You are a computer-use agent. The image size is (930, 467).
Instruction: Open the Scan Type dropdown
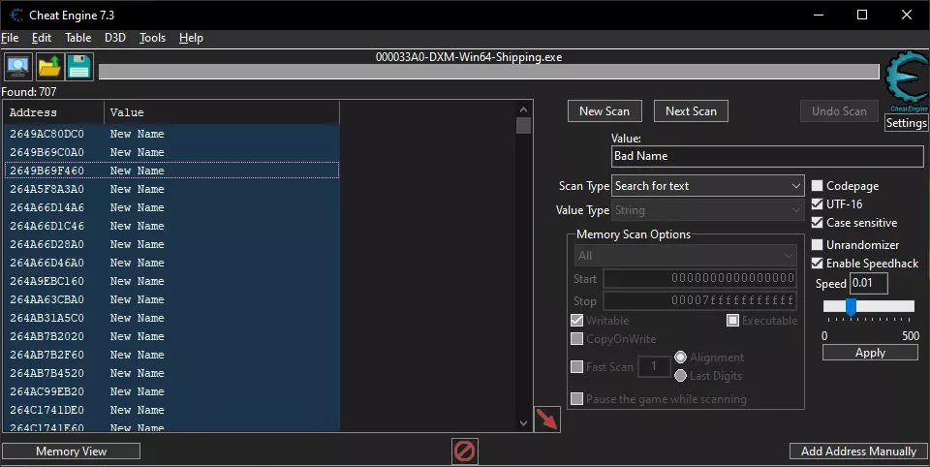707,186
